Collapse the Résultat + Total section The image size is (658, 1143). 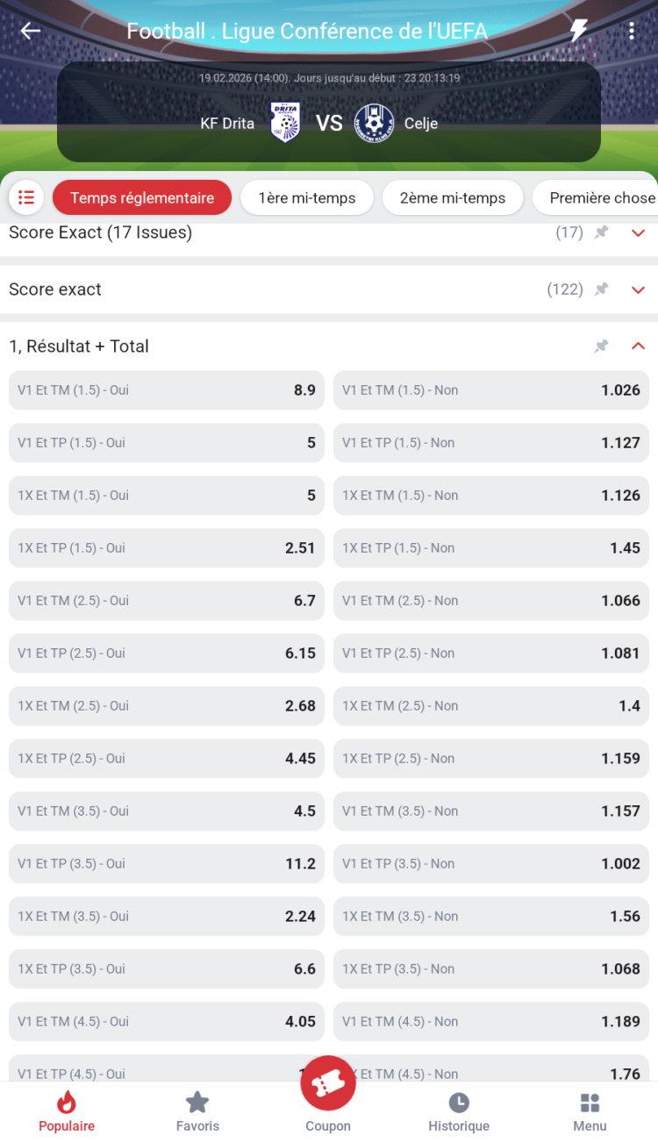(639, 346)
